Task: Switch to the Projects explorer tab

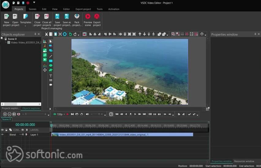Action: click(x=10, y=108)
